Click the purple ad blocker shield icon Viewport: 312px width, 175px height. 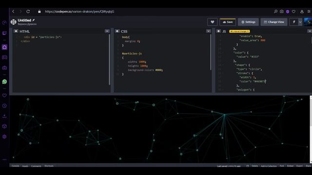click(288, 12)
